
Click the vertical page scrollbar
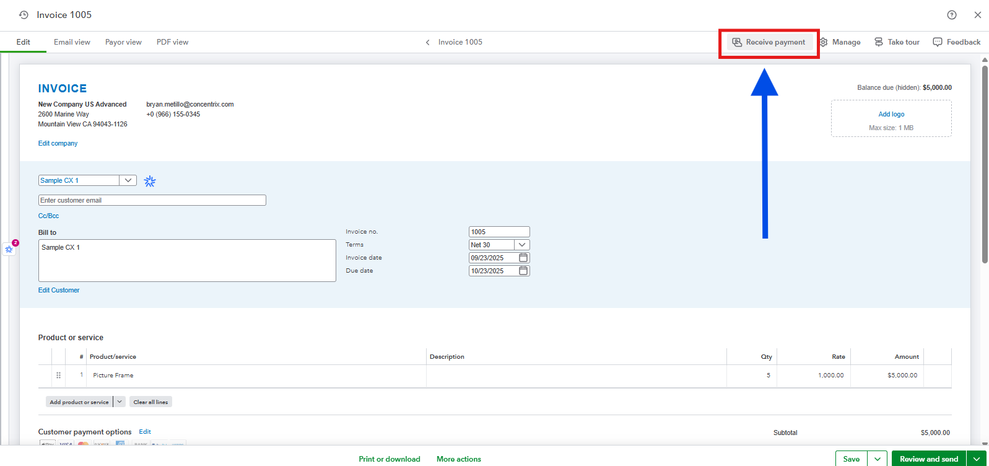(985, 164)
